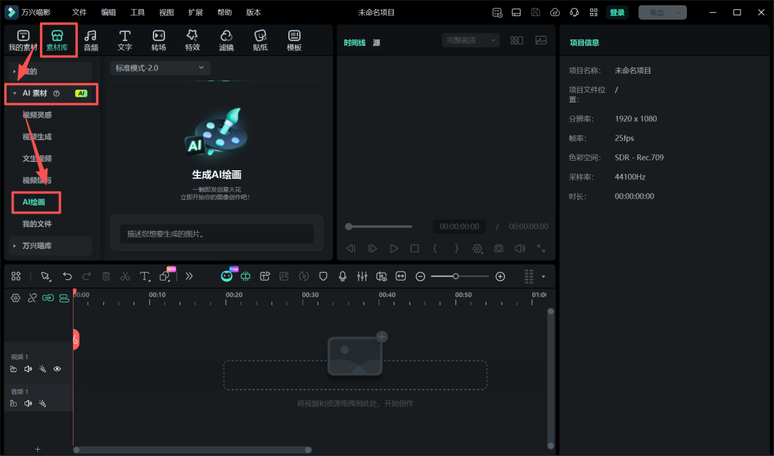Collapse the AI 素材 tree section
The height and width of the screenshot is (456, 774).
(x=15, y=94)
